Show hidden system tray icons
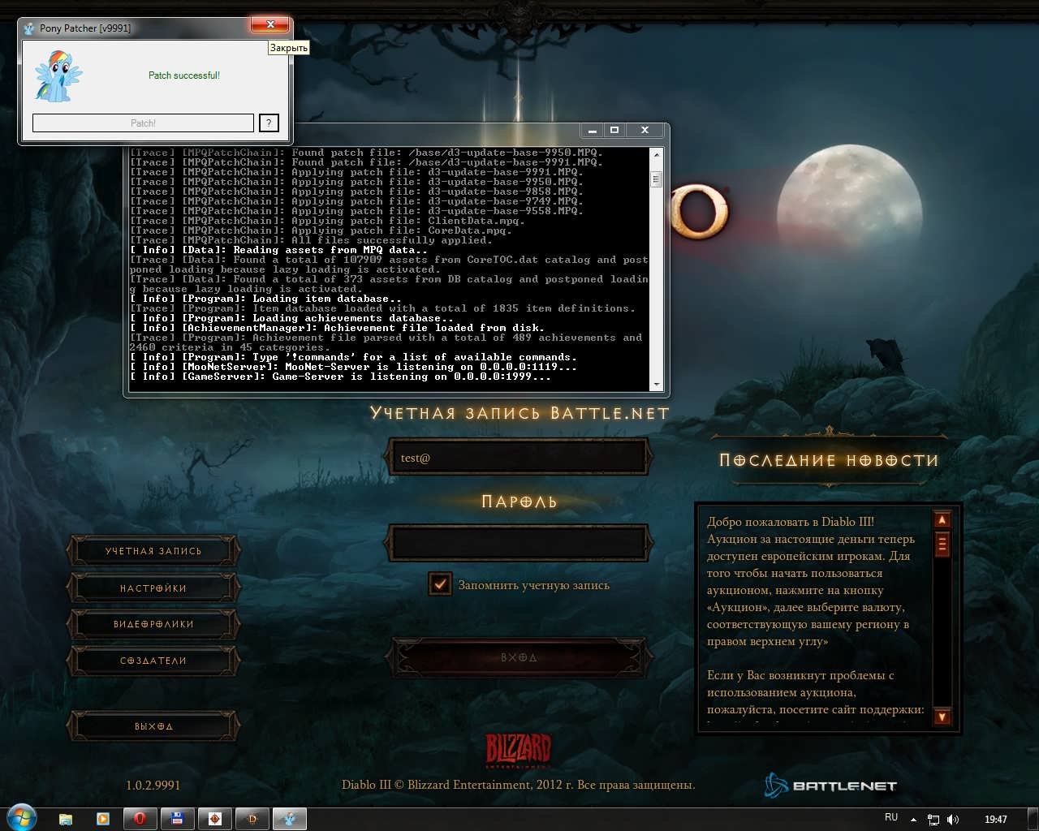This screenshot has width=1039, height=831. pyautogui.click(x=913, y=820)
